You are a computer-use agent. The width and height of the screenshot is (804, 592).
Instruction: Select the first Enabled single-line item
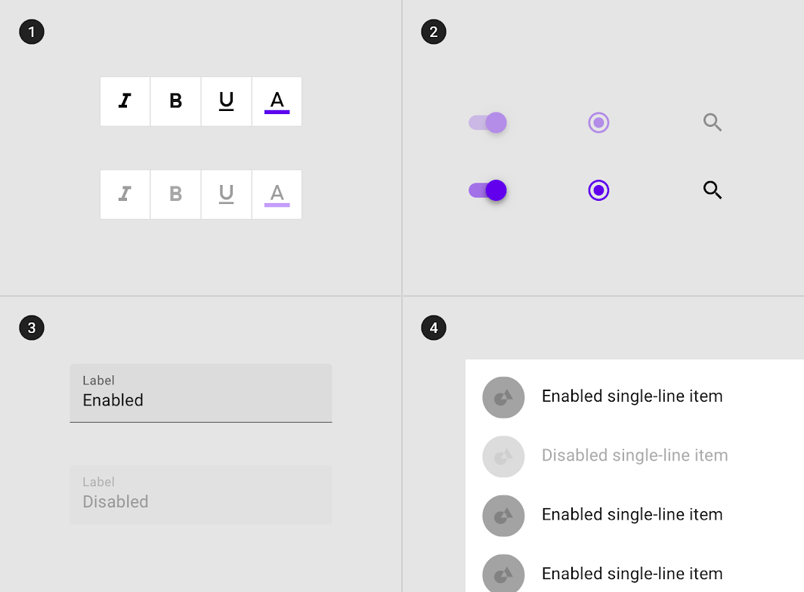(634, 397)
